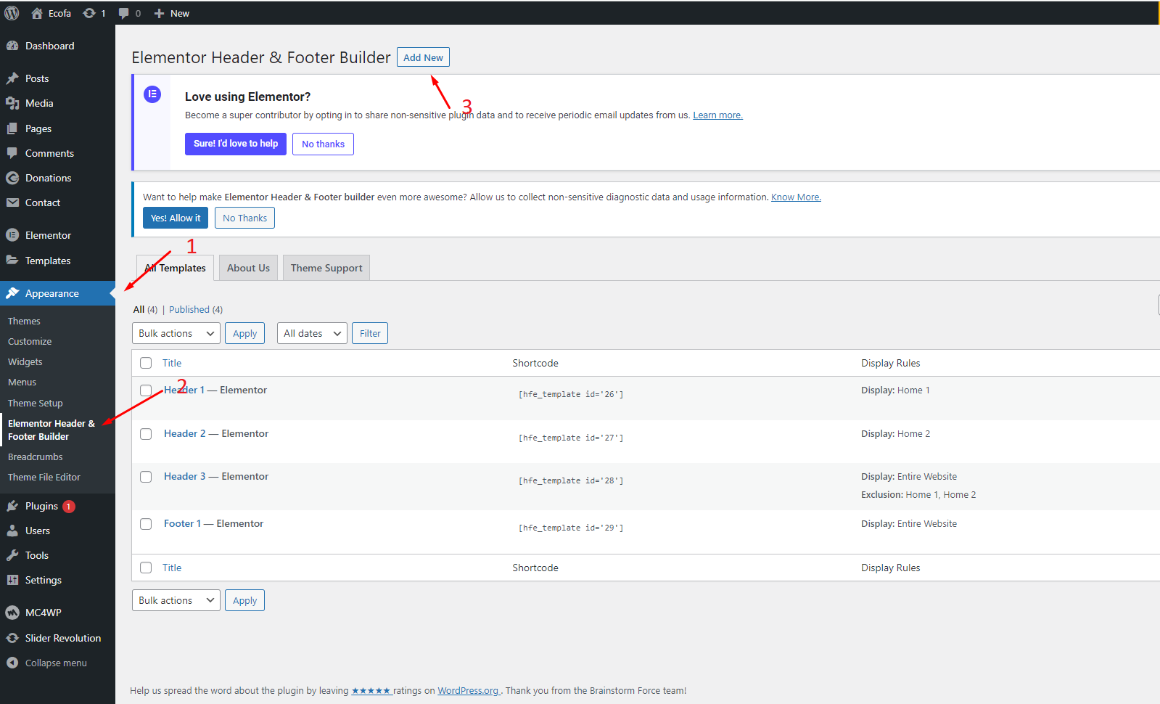This screenshot has height=704, width=1160.
Task: Click Sure! I'd love to help button
Action: tap(236, 144)
